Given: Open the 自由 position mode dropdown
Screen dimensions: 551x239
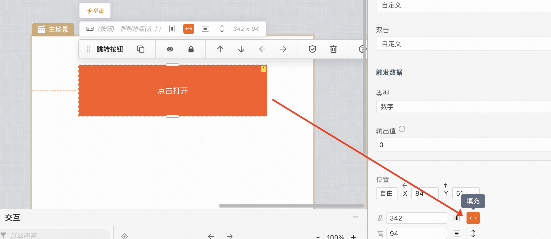Looking at the screenshot, I should pyautogui.click(x=387, y=193).
